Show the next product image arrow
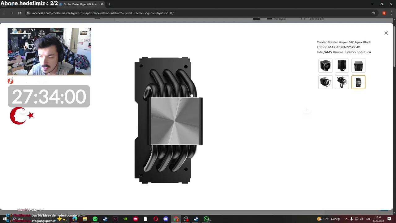Image resolution: width=396 pixels, height=223 pixels. 307,109
